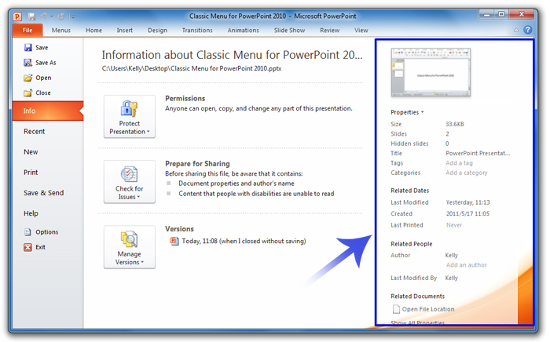
Task: Click the Open folder icon in the sidebar
Action: (28, 78)
